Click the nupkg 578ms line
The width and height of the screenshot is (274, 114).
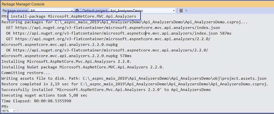click(66, 56)
